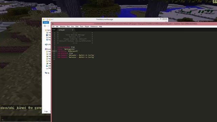The height and width of the screenshot is (122, 217).
Task: Click the Title Welcome Message comment line
Action: [75, 35]
